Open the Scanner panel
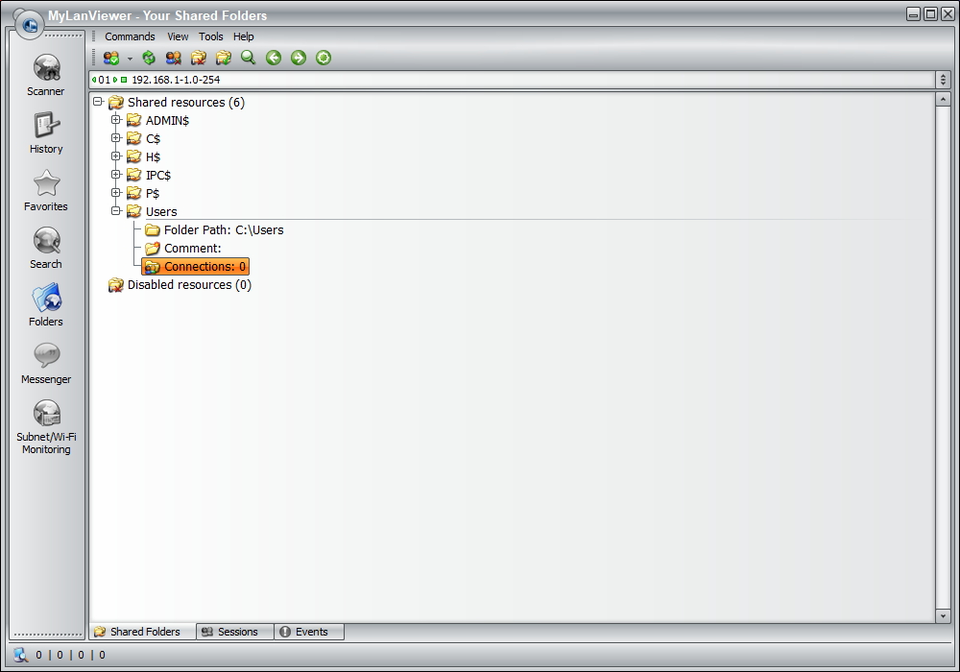 46,75
